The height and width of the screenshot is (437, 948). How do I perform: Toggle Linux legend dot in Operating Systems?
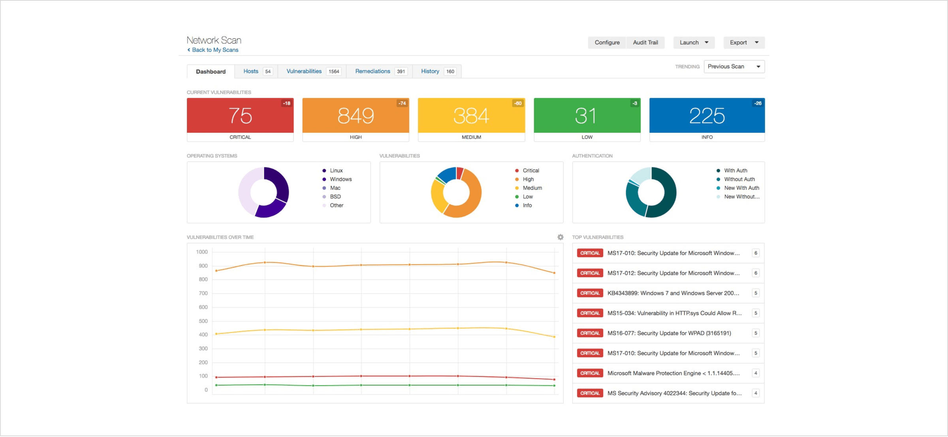pyautogui.click(x=324, y=171)
